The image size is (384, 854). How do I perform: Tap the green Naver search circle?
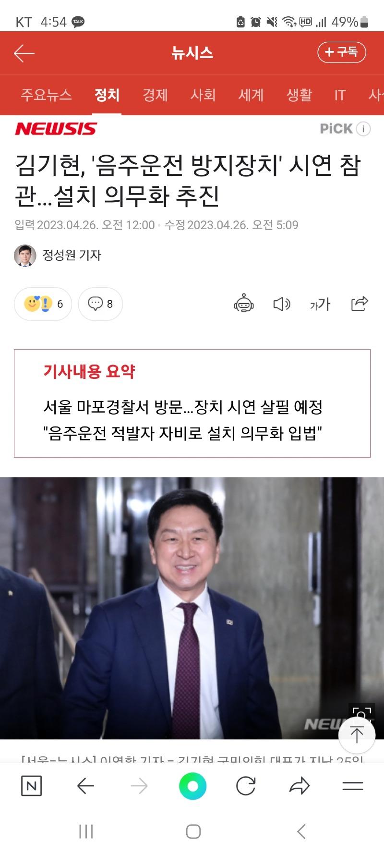pos(192,786)
